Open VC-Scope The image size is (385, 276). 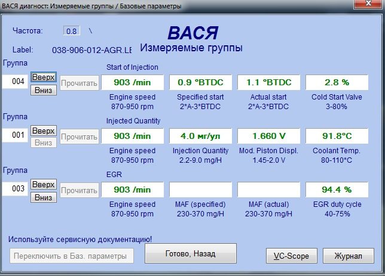point(292,256)
